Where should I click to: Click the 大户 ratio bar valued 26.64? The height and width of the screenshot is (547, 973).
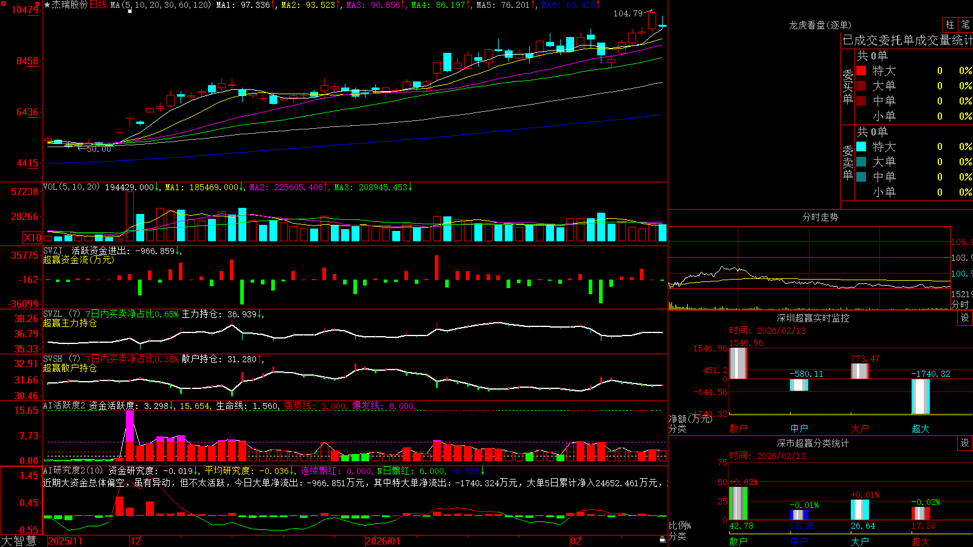(x=860, y=510)
